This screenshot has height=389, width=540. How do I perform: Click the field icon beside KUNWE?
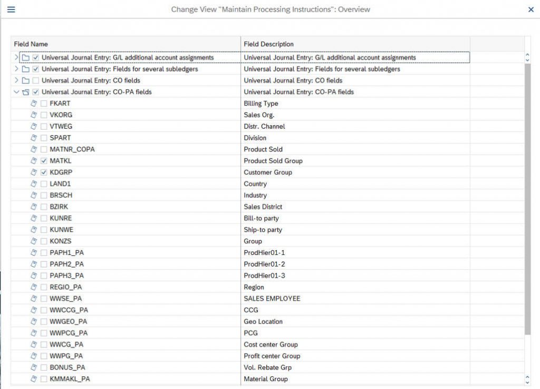point(34,230)
